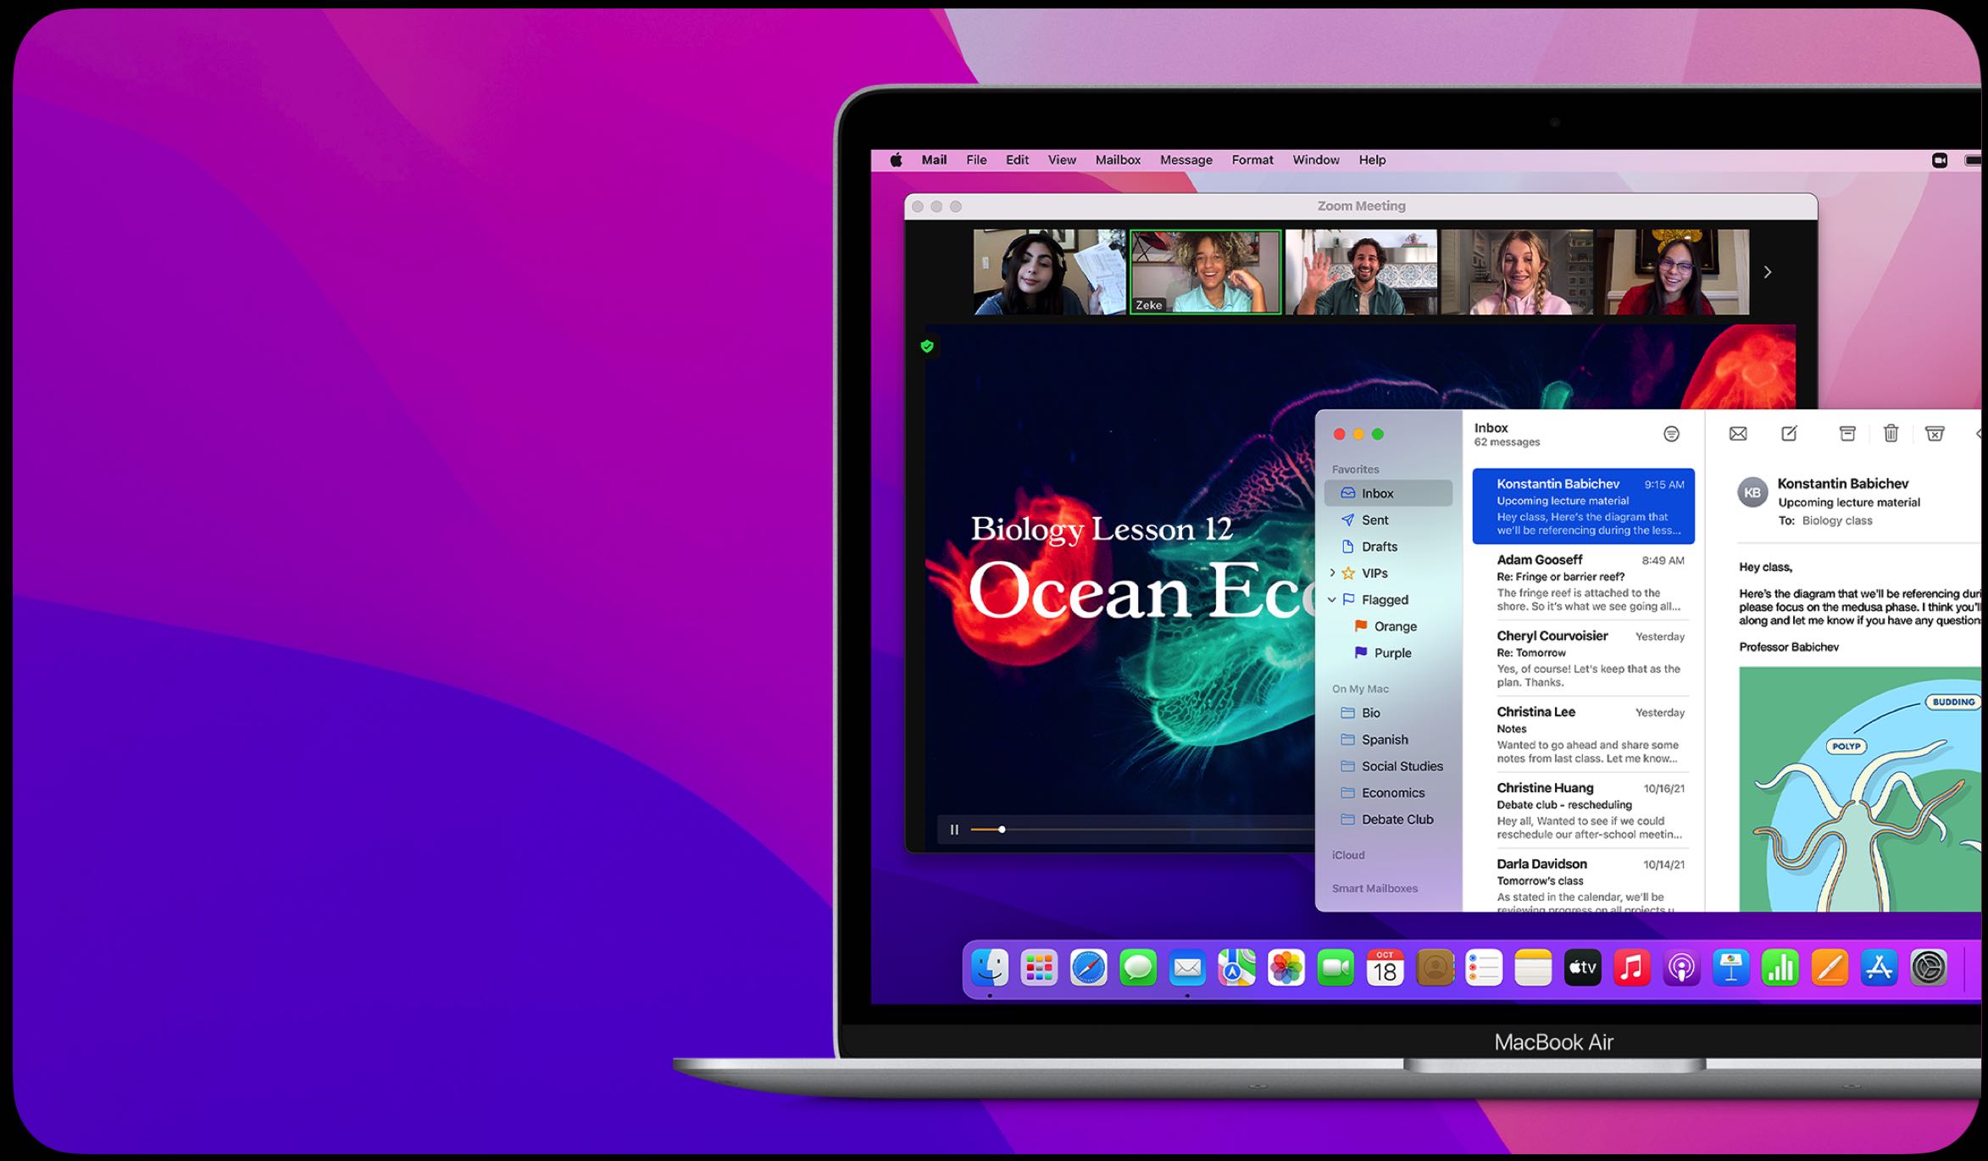Screen dimensions: 1988x1161
Task: Open Messages app in the Dock
Action: tap(1138, 968)
